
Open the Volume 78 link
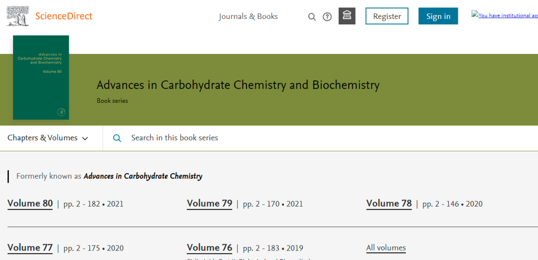click(389, 204)
